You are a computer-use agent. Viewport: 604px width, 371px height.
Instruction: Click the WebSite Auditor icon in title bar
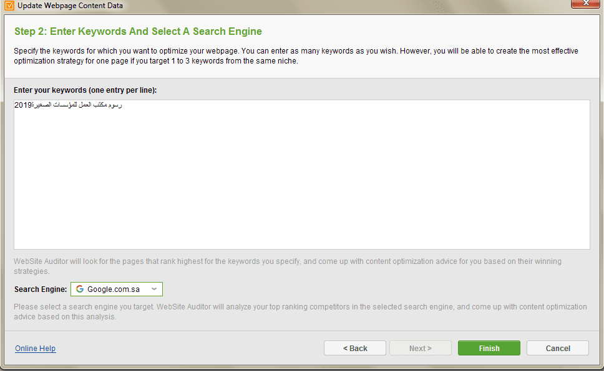[9, 6]
